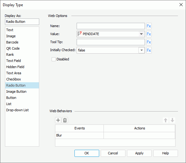
Task: Toggle the Disabled checkbox
Action: click(x=54, y=59)
